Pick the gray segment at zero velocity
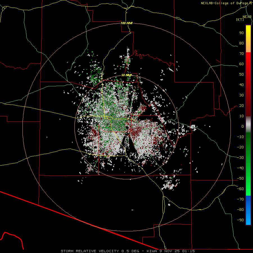The width and height of the screenshot is (253, 253). 248,125
